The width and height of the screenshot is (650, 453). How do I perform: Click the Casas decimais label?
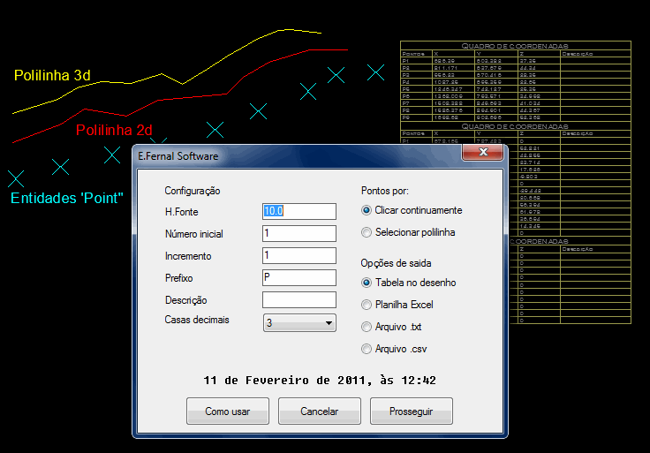tap(197, 320)
